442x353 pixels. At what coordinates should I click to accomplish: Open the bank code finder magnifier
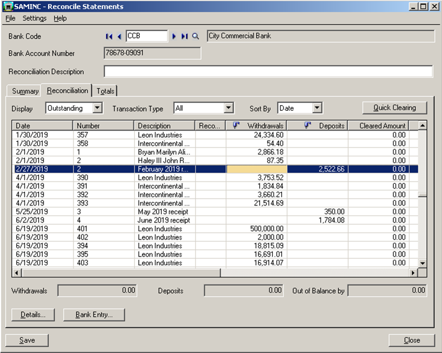[x=195, y=36]
